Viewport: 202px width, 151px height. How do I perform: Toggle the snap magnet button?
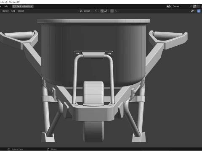(102, 11)
